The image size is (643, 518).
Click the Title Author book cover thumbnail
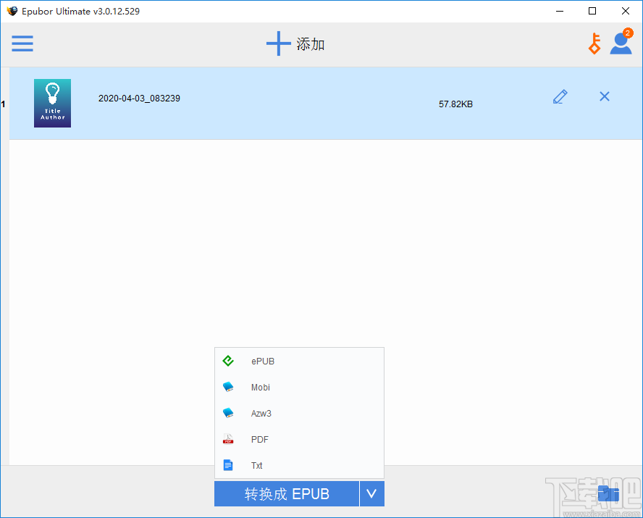51,103
